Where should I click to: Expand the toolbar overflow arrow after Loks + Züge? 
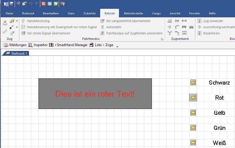[x=117, y=46]
